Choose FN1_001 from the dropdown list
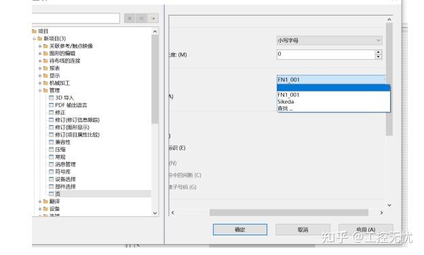The image size is (424, 255). coord(334,95)
